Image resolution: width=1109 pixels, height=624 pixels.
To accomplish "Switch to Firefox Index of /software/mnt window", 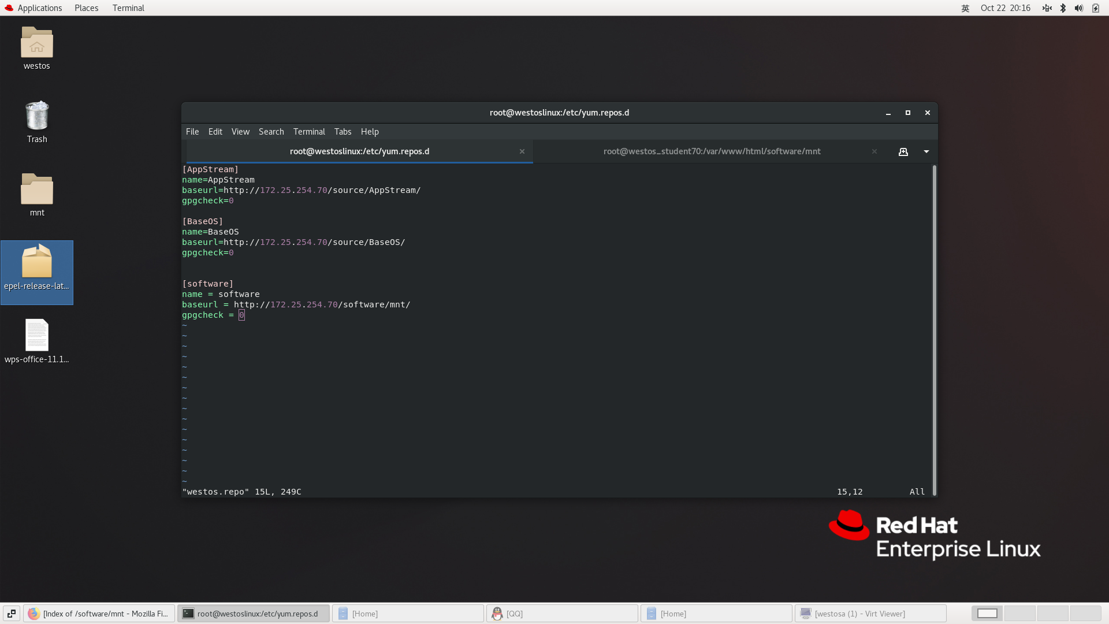I will click(99, 614).
